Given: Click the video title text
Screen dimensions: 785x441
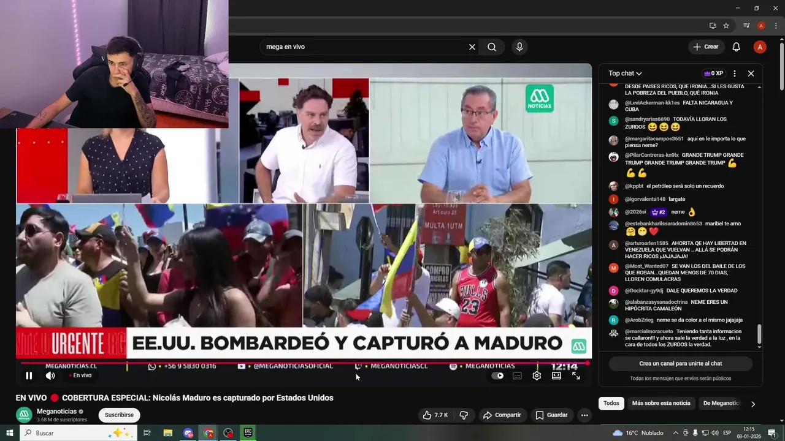Looking at the screenshot, I should click(174, 398).
